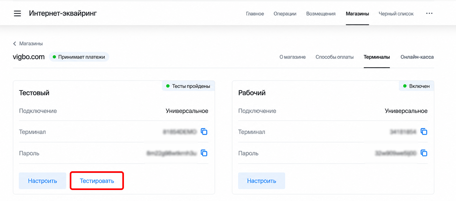Viewport: 456px width, 201px height.
Task: Click Универсальное in the Рабочий card
Action: pos(406,111)
